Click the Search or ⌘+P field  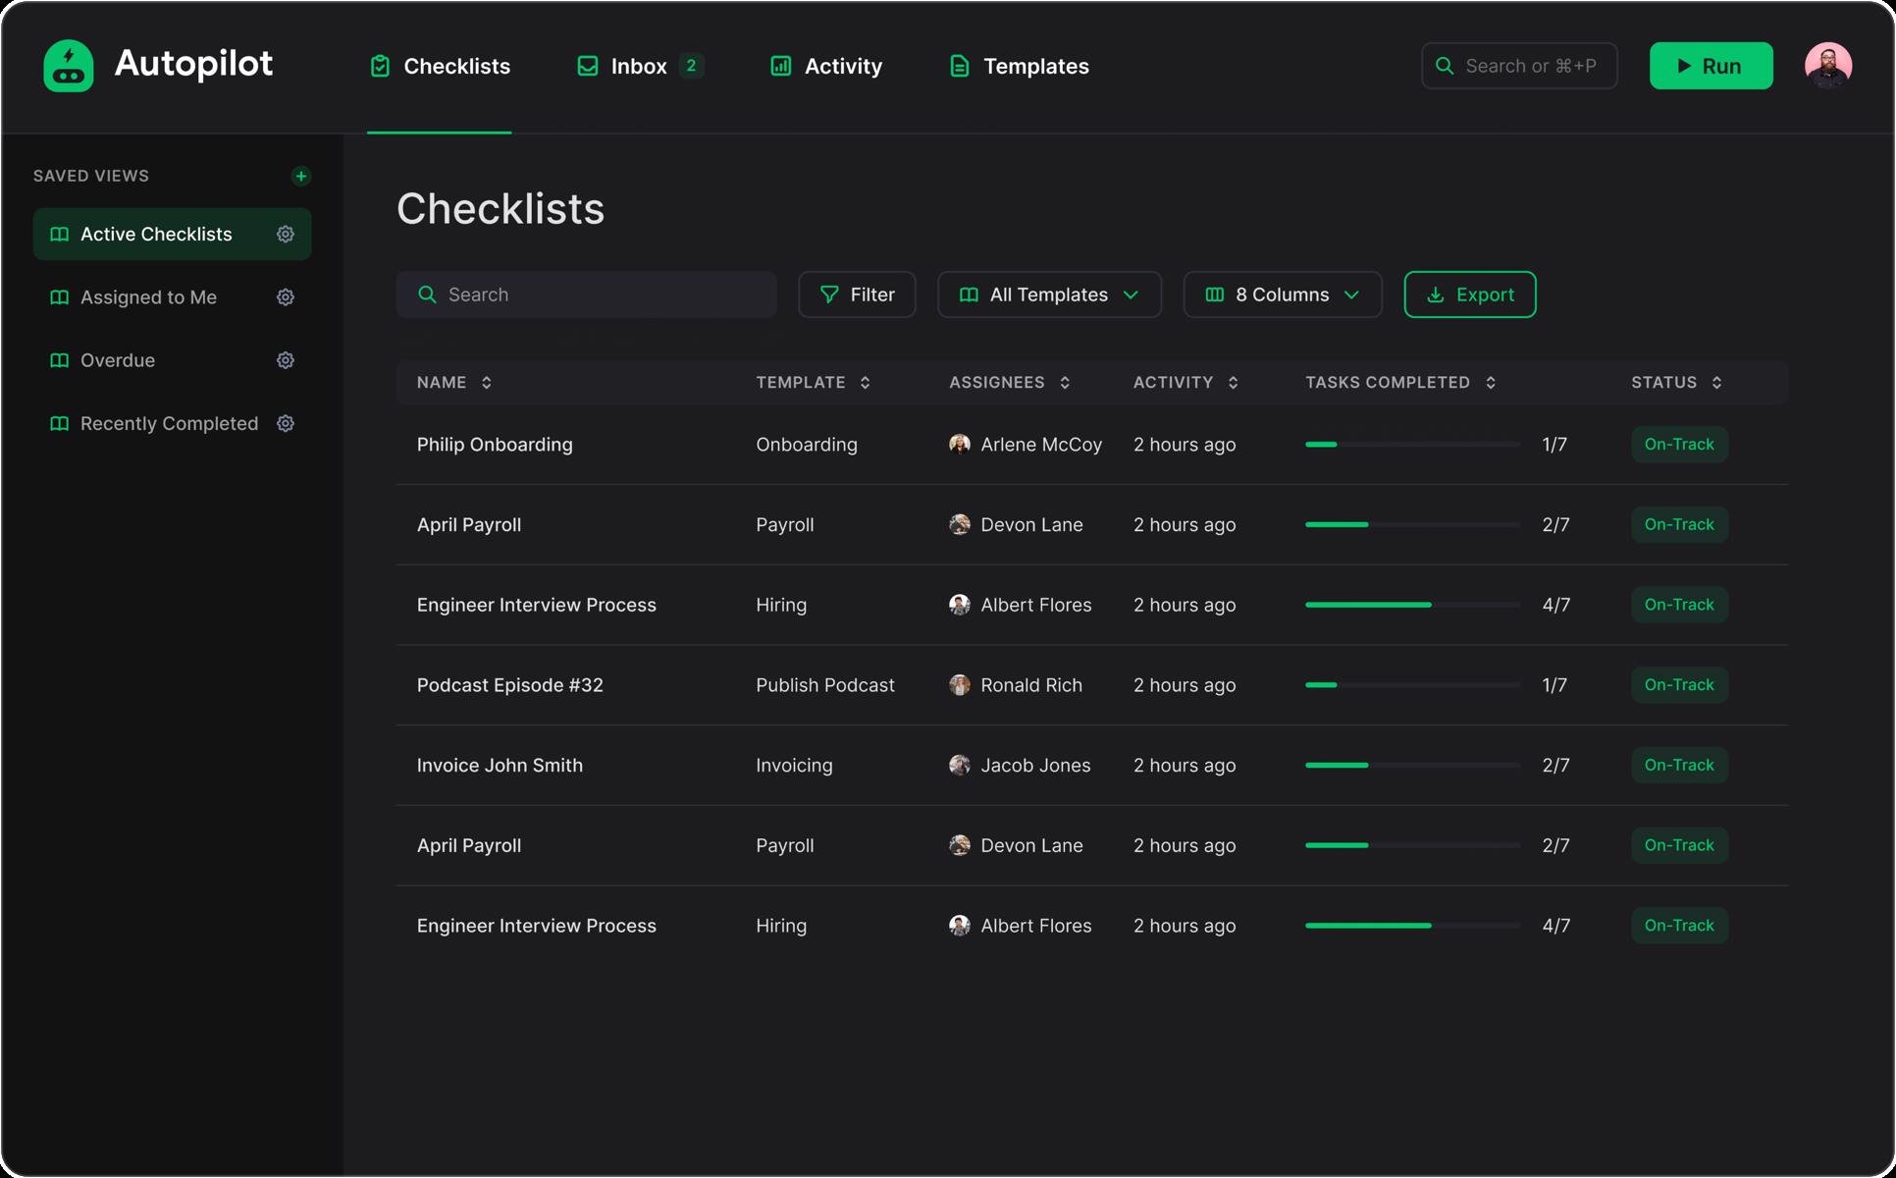click(1519, 66)
